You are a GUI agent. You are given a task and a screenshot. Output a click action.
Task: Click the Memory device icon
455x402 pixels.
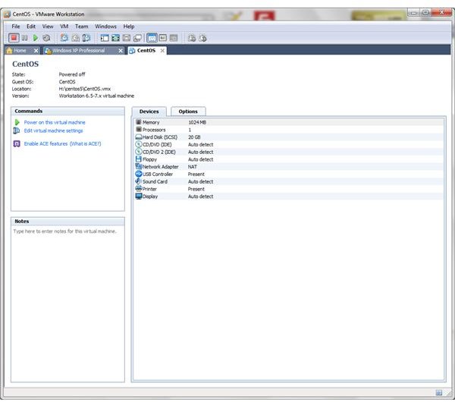pyautogui.click(x=139, y=122)
